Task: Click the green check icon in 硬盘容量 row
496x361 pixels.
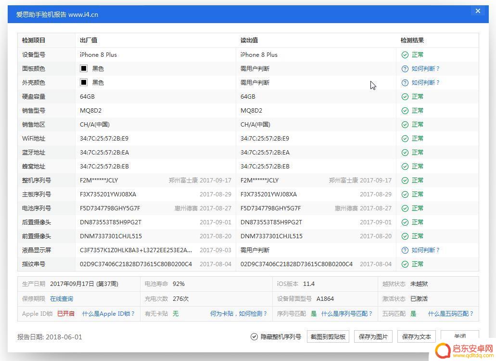Action: 405,96
